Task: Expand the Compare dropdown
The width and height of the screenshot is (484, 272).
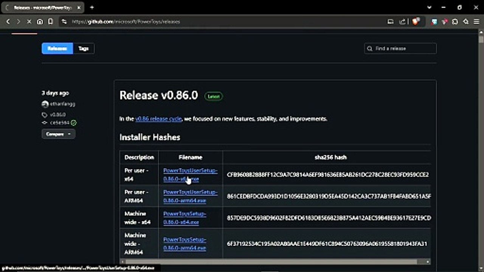Action: pyautogui.click(x=58, y=134)
